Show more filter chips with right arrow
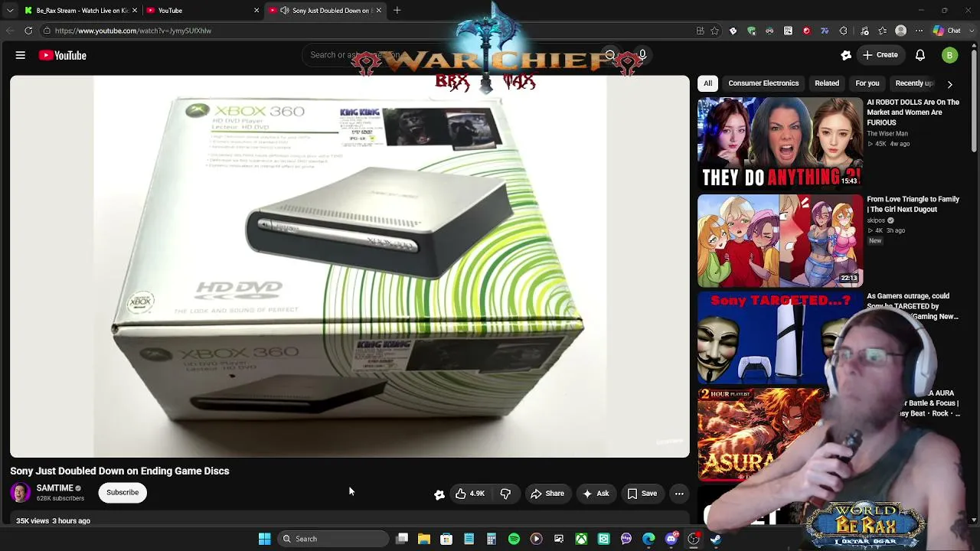The width and height of the screenshot is (980, 551). [949, 83]
